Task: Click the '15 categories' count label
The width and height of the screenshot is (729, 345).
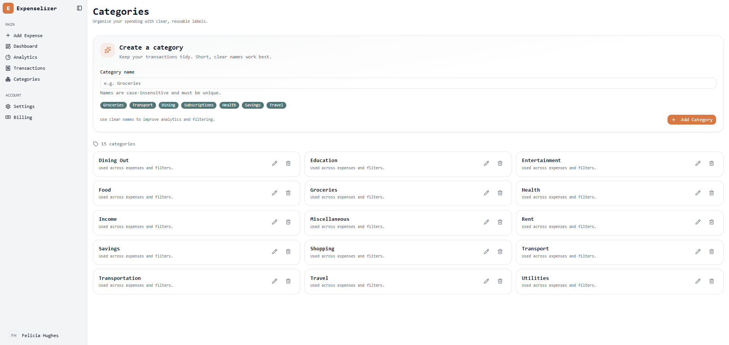Action: 118,144
